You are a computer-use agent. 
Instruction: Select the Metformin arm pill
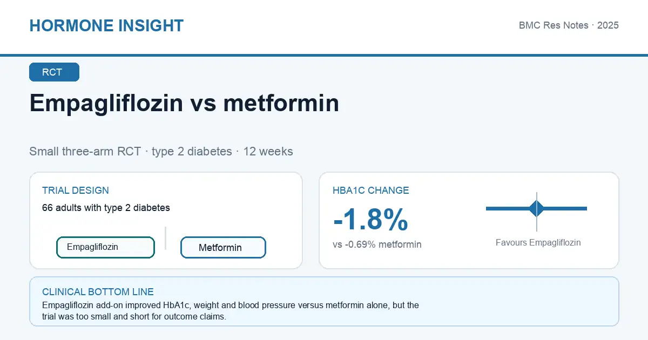tap(223, 248)
